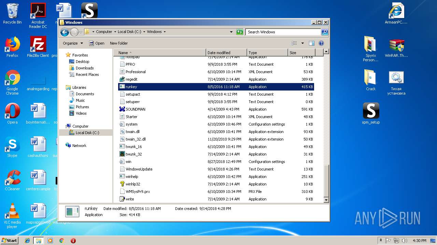Toggle the preview pane button
This screenshot has height=245, width=437.
click(x=311, y=43)
